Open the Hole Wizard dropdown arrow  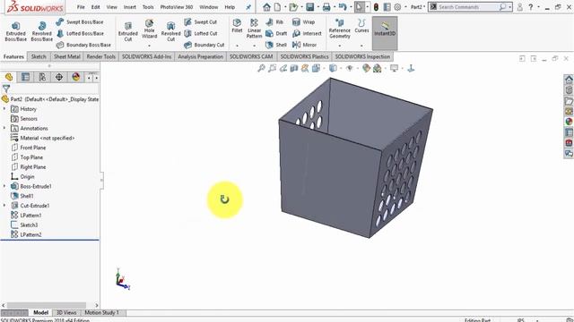149,46
